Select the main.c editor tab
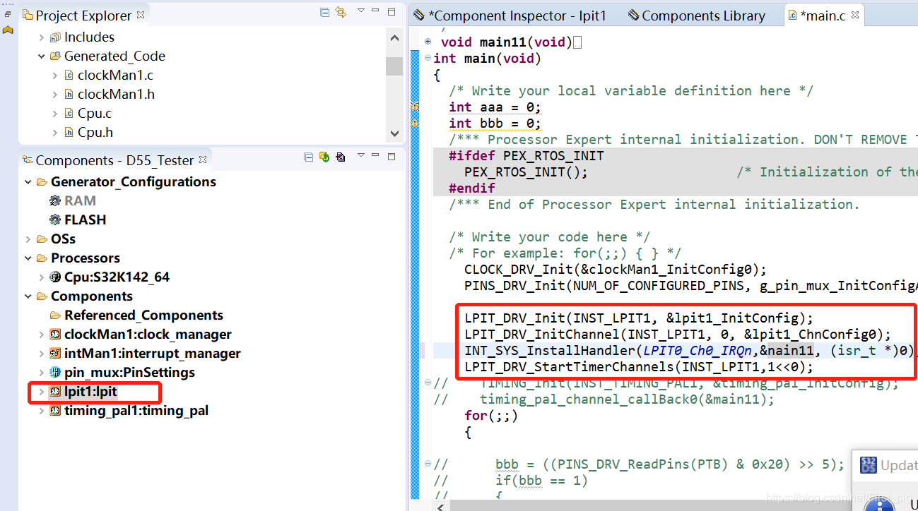The width and height of the screenshot is (918, 511). 823,16
